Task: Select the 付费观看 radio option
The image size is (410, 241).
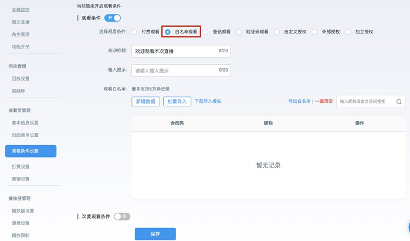Action: (x=135, y=32)
